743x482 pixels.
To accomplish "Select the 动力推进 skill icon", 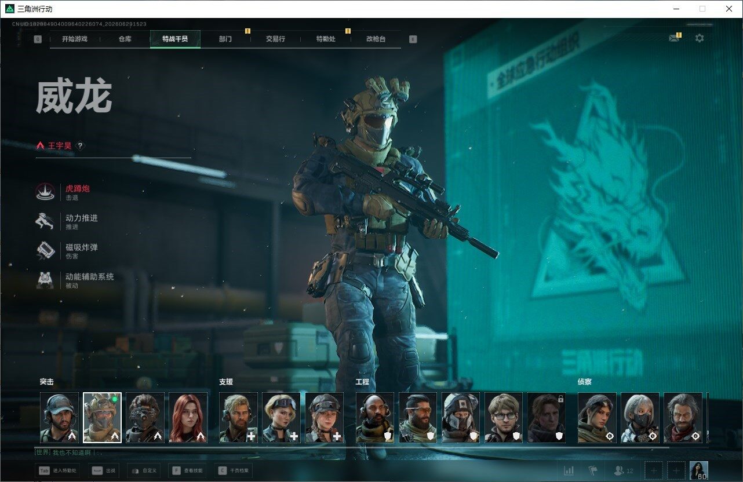I will [45, 222].
